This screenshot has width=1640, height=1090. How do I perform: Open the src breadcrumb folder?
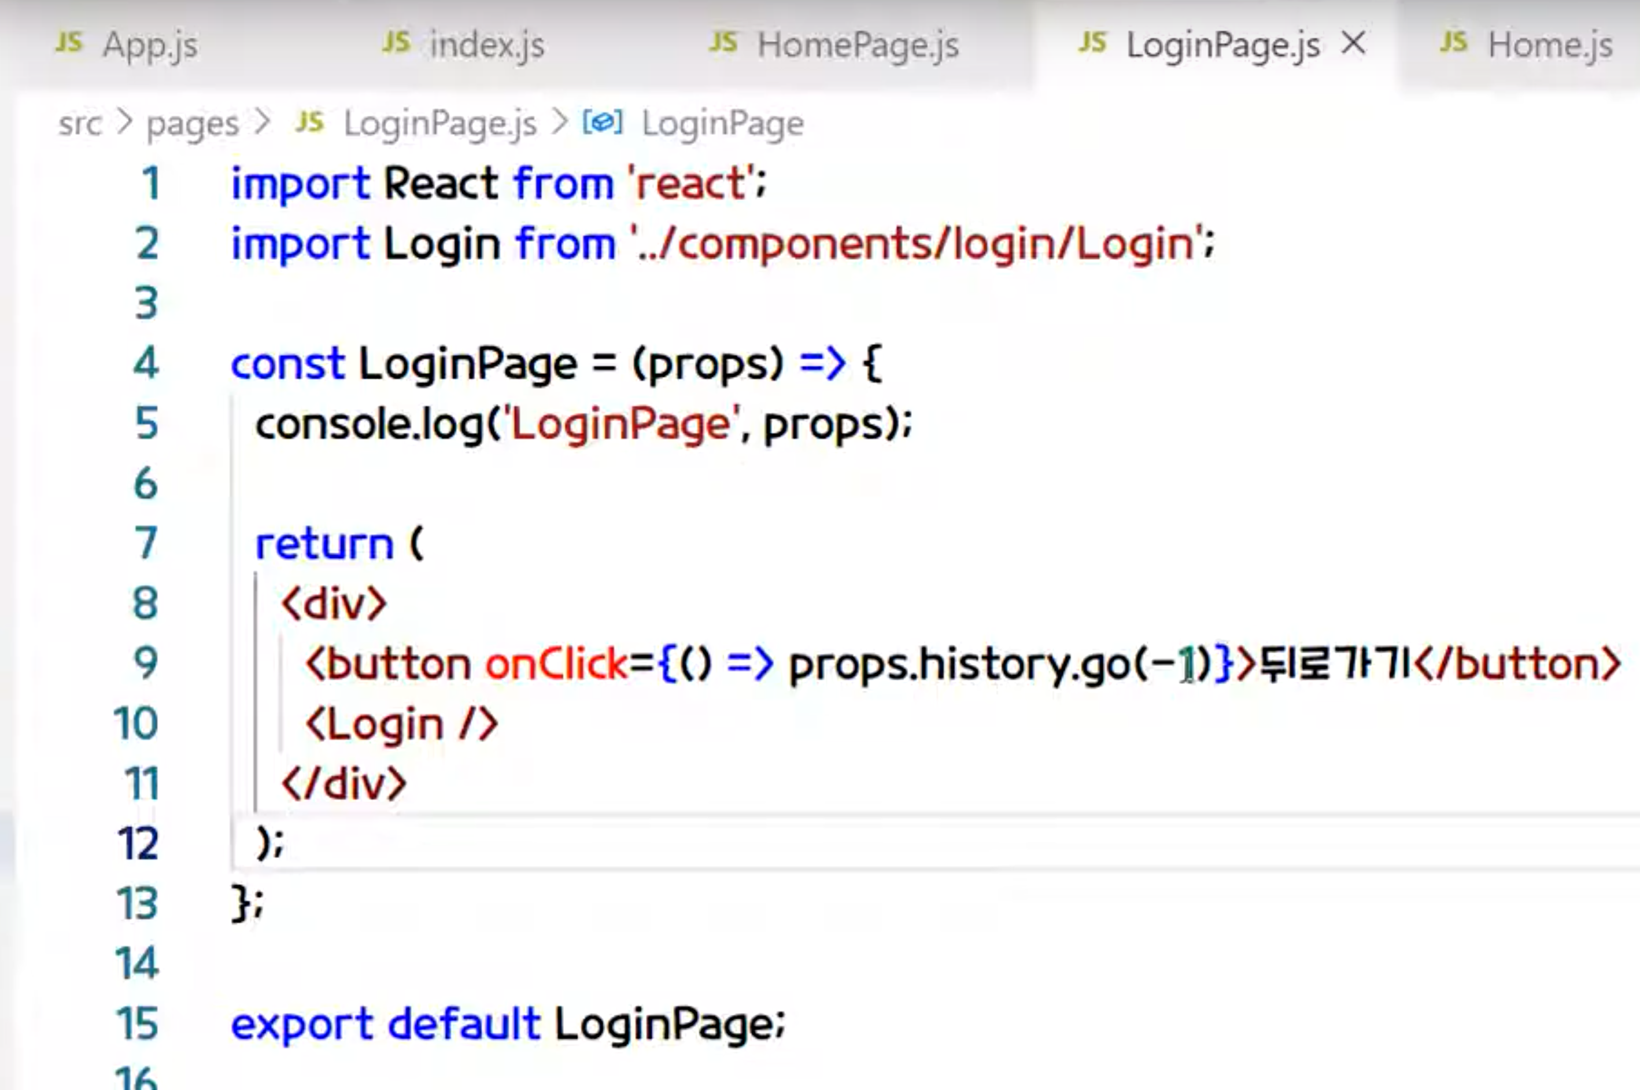[80, 124]
